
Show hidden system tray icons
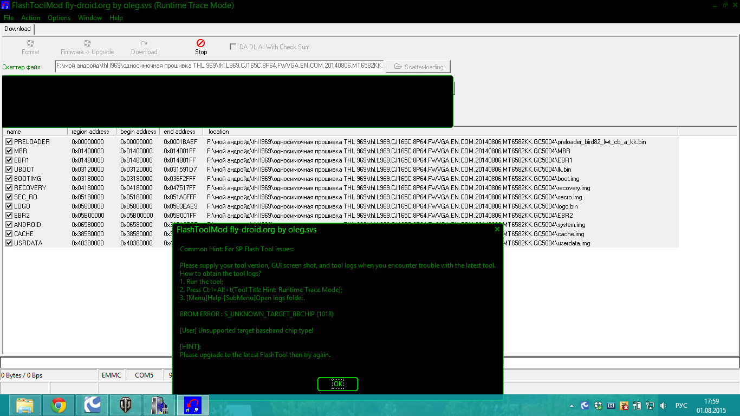click(572, 406)
